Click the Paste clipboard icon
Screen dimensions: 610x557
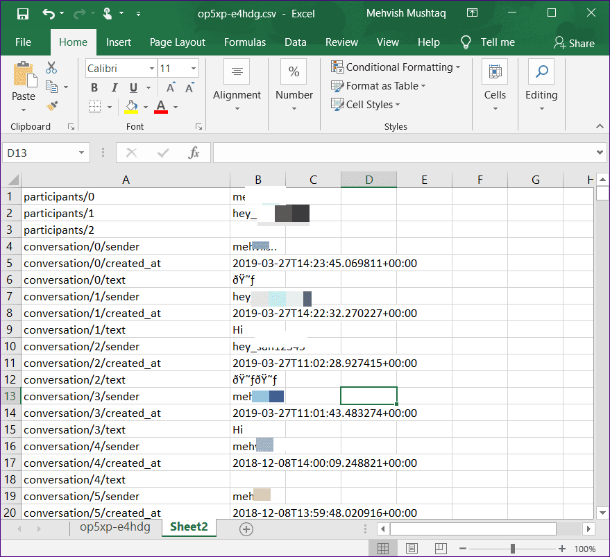click(24, 74)
